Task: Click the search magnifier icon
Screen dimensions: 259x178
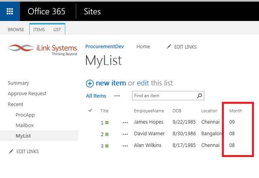Action: 200,96
